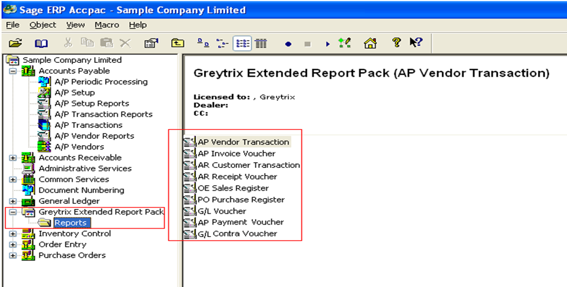567x287 pixels.
Task: Select A/P Transactions in the tree
Action: (x=88, y=125)
